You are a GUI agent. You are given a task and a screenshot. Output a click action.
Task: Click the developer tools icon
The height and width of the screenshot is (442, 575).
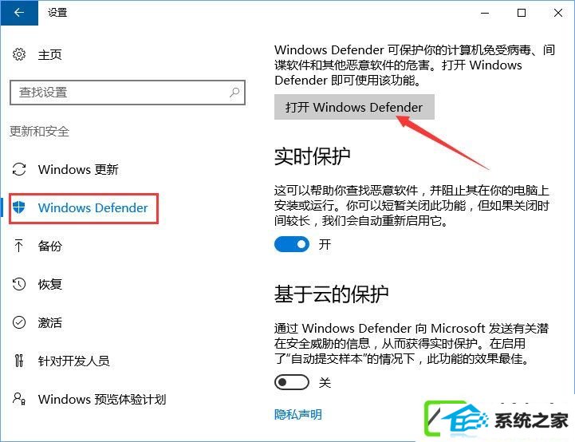[18, 361]
